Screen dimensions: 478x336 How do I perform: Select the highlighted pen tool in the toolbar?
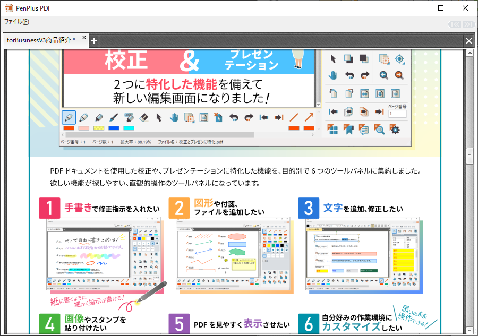[x=69, y=117]
